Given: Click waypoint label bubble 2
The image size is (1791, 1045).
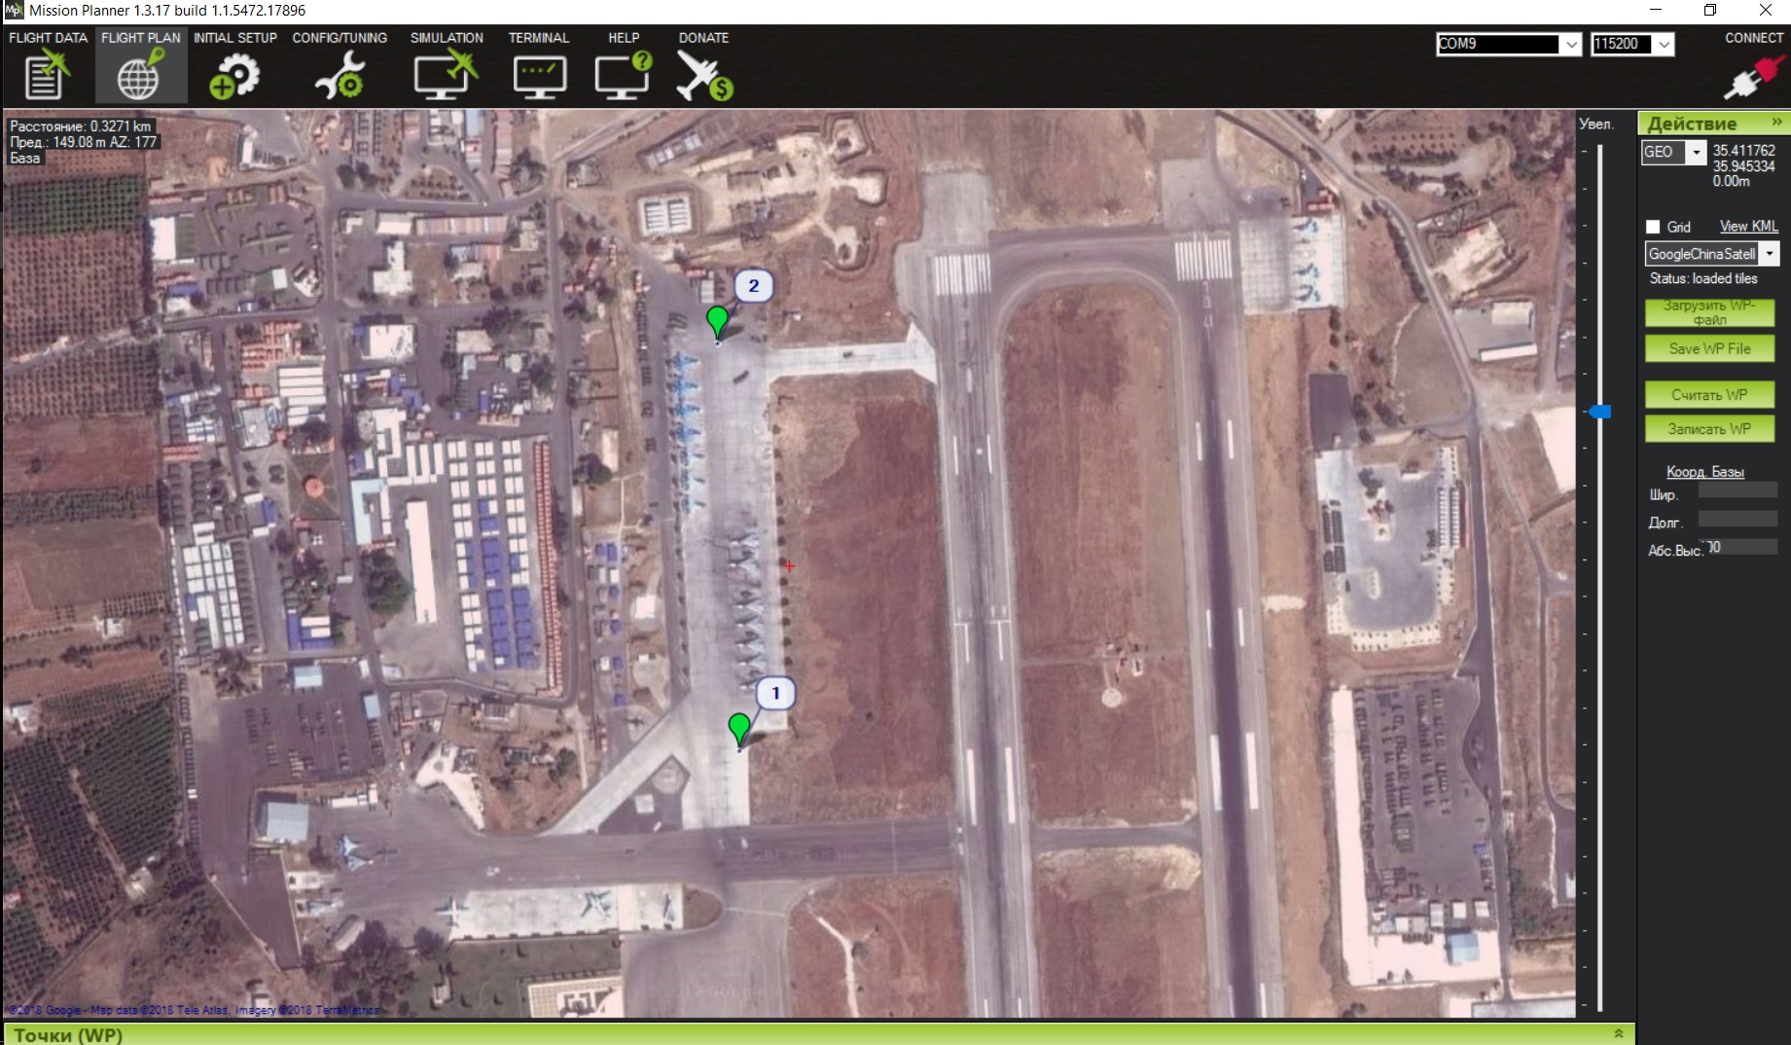Looking at the screenshot, I should 753,286.
